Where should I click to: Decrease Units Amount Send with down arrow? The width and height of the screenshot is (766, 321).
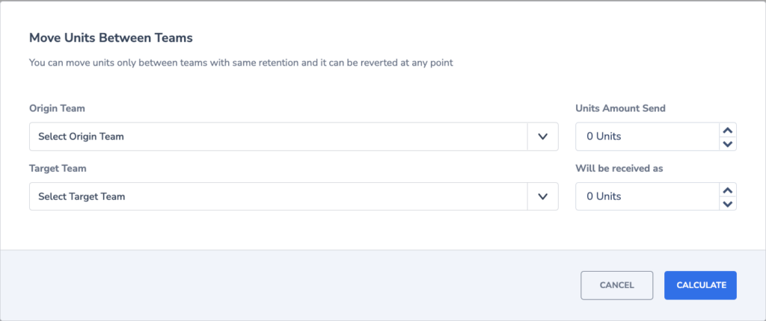(x=728, y=143)
